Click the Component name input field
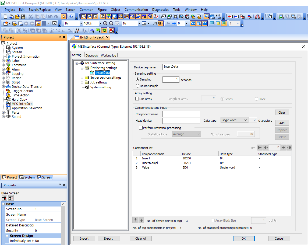The width and height of the screenshot is (308, 245). click(181, 114)
